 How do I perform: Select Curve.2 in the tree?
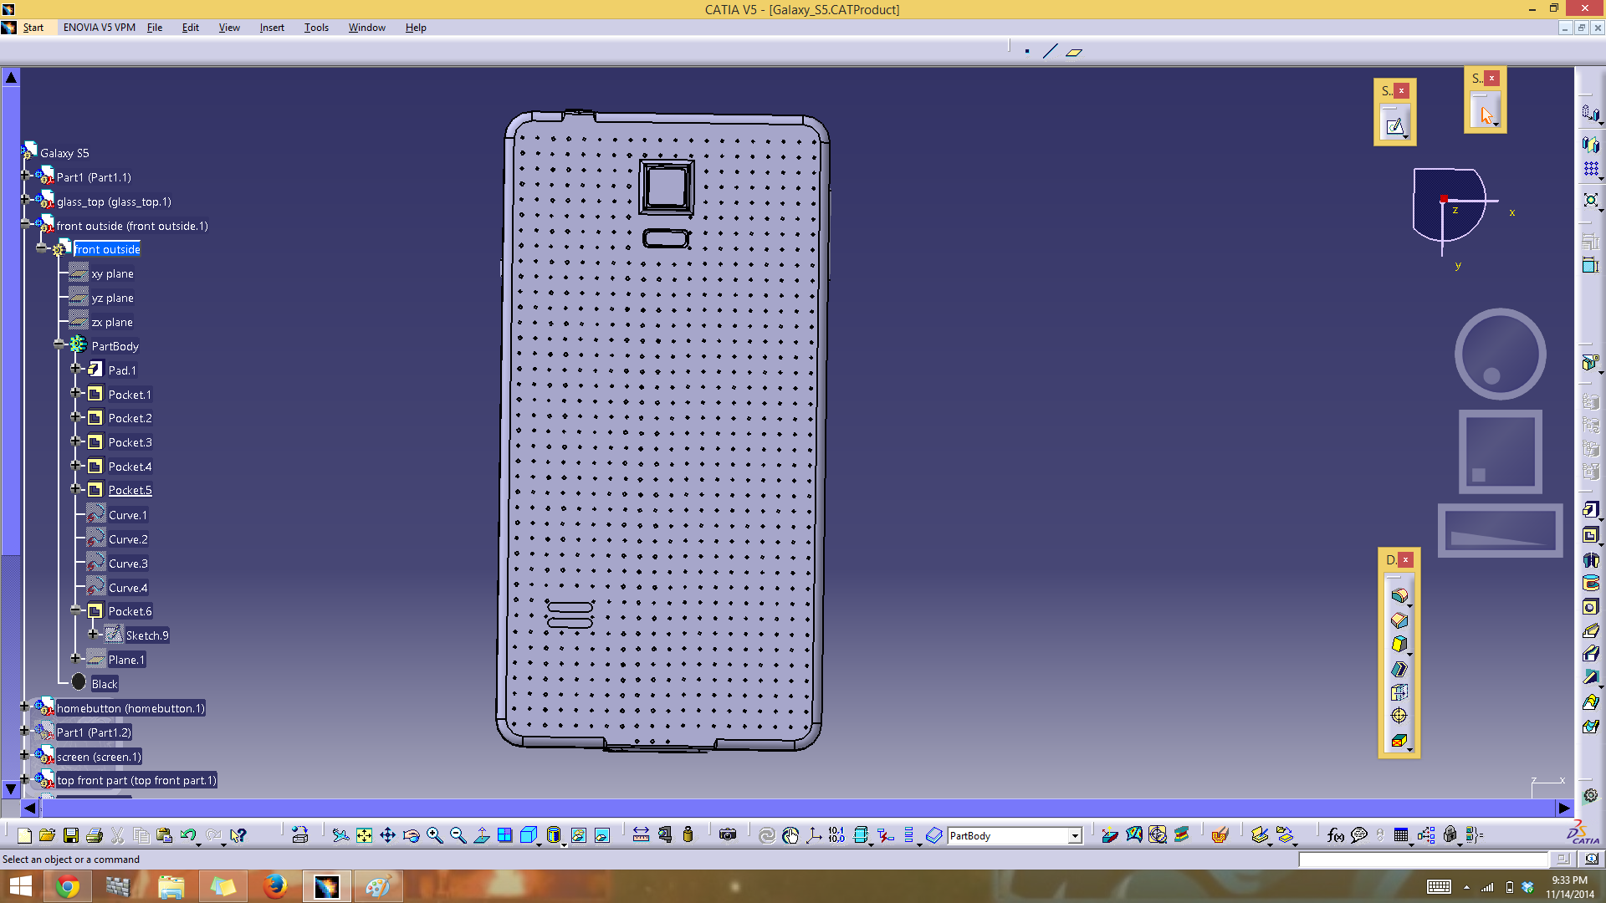128,539
